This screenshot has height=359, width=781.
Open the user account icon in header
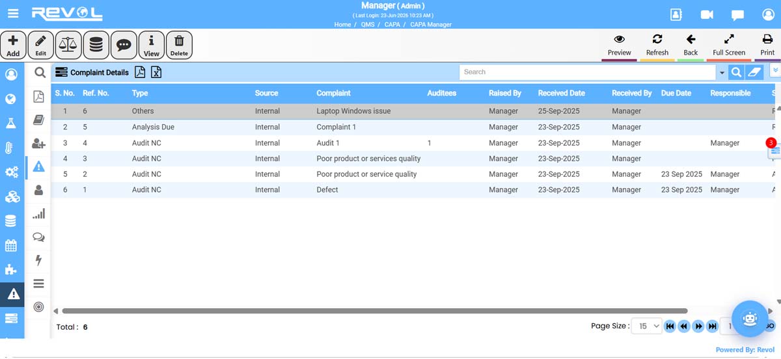(767, 14)
